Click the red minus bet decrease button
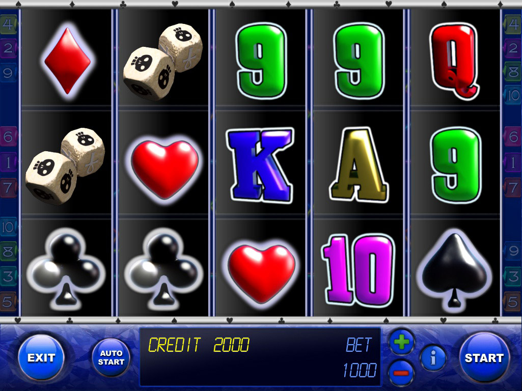Viewport: 522px width, 391px height. point(401,373)
